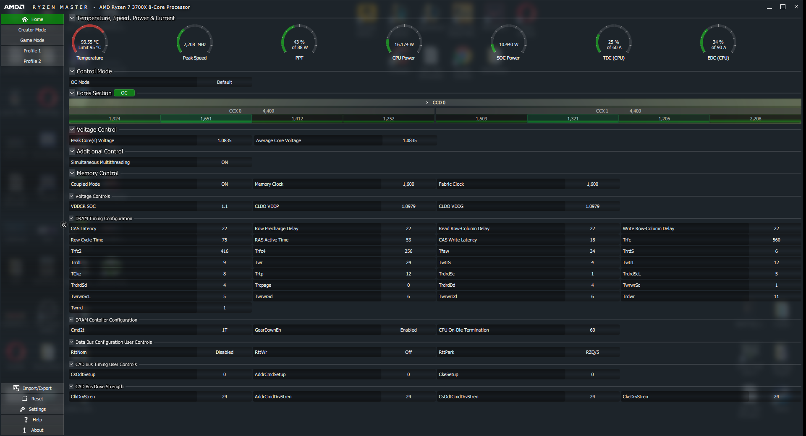Click Trfc value 560
The image size is (806, 436).
[x=776, y=240]
